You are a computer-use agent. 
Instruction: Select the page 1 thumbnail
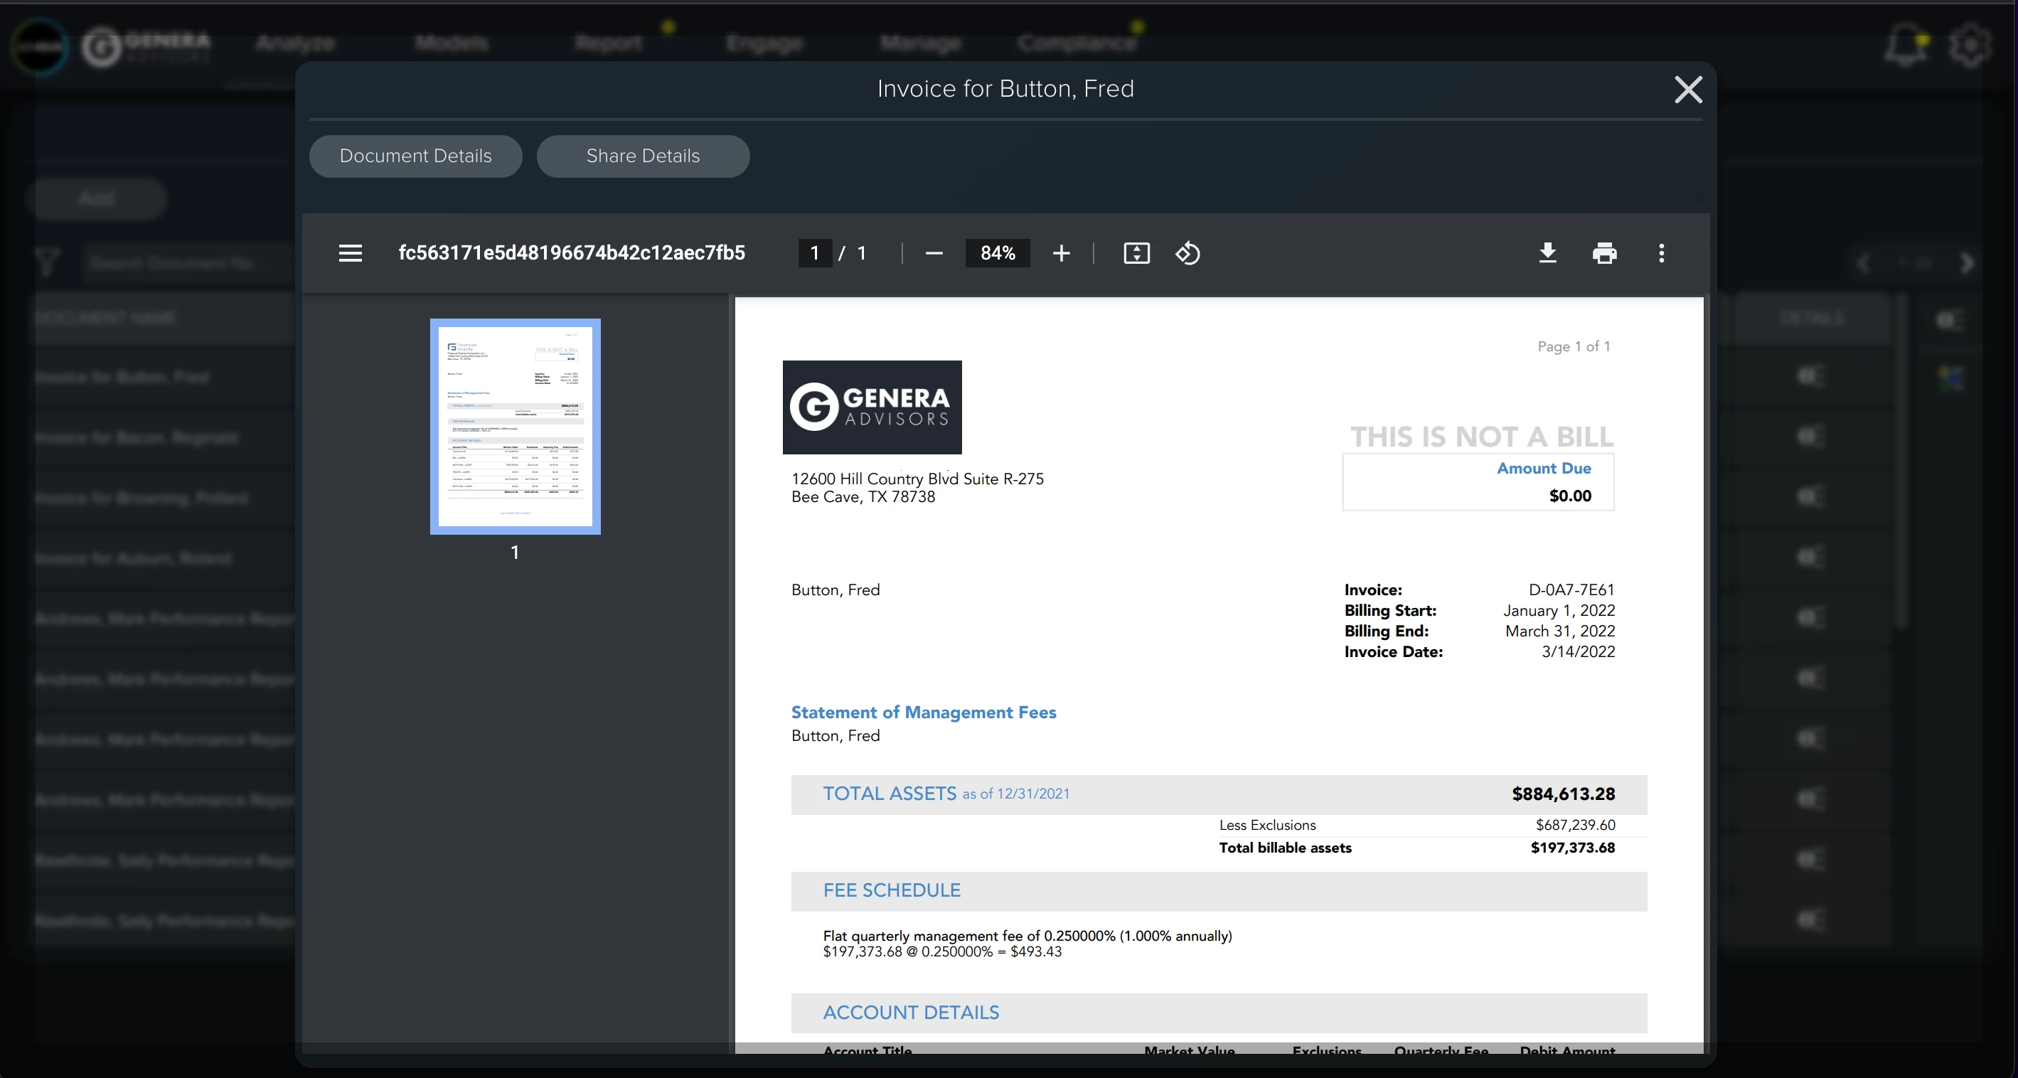(x=515, y=426)
